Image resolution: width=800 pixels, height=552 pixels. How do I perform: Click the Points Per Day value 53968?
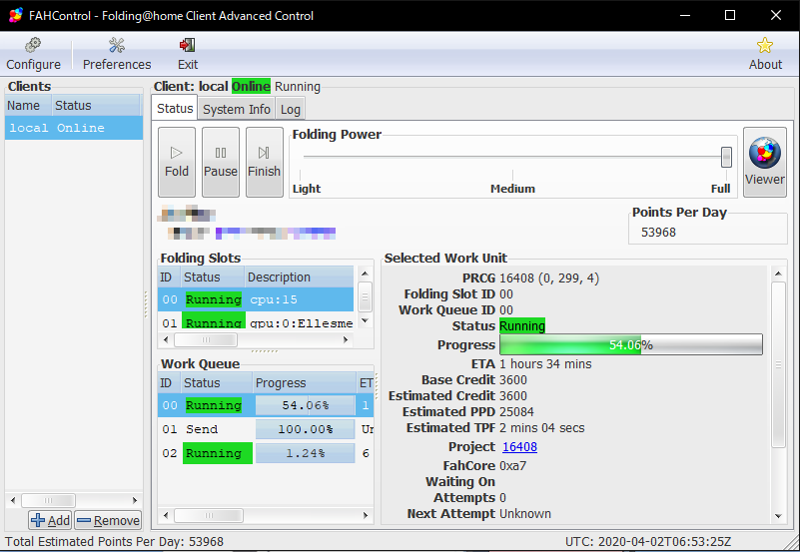pos(658,233)
